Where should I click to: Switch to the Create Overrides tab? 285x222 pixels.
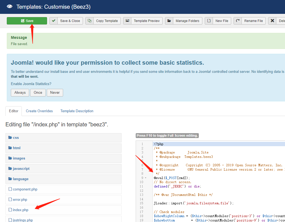(x=39, y=111)
